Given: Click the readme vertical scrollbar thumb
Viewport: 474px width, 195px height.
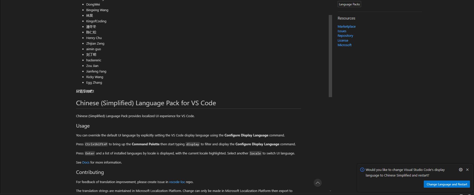Looking at the screenshot, I should click(330, 56).
